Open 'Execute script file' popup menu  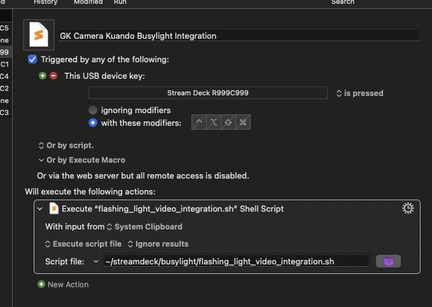[83, 244]
